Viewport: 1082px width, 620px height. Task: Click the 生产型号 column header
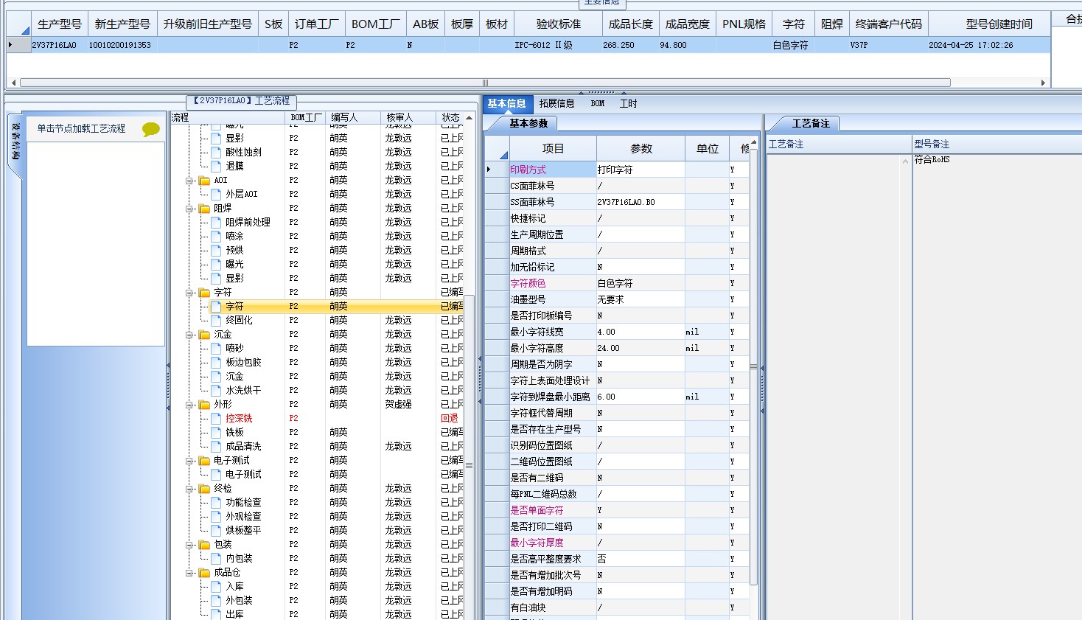(60, 24)
